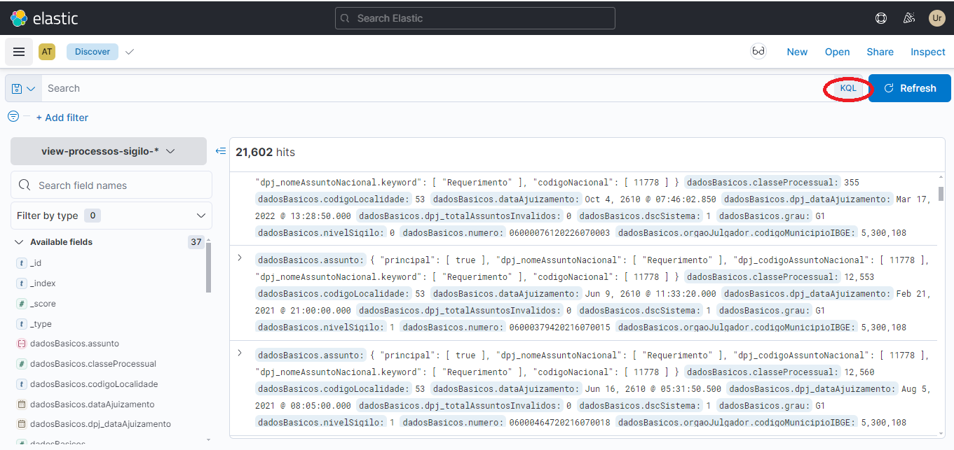Open the view-processos-sigilo-* index pattern dropdown
The width and height of the screenshot is (954, 450).
(108, 151)
